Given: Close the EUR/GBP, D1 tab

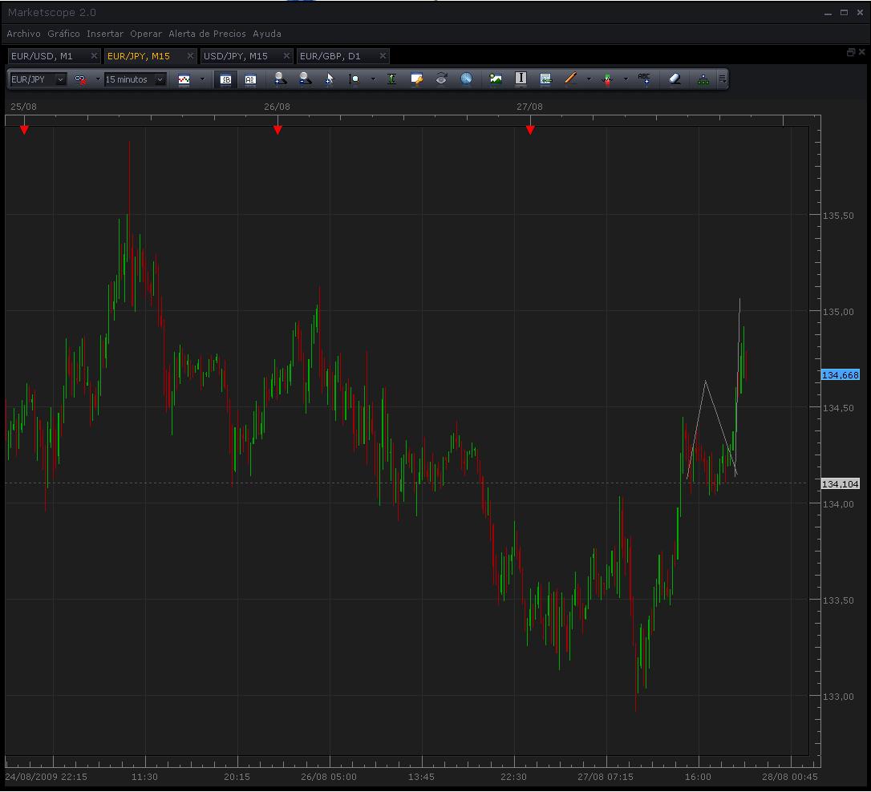Looking at the screenshot, I should [383, 56].
